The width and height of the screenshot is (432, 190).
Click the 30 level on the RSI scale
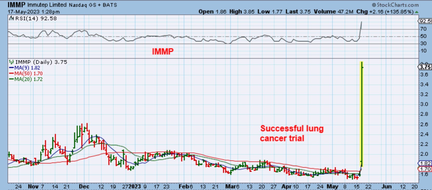click(x=423, y=43)
